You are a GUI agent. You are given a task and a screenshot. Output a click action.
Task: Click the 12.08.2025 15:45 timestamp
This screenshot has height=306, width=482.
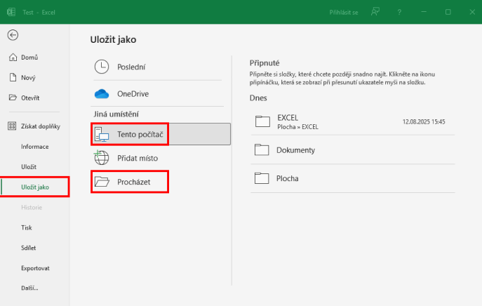coord(424,122)
